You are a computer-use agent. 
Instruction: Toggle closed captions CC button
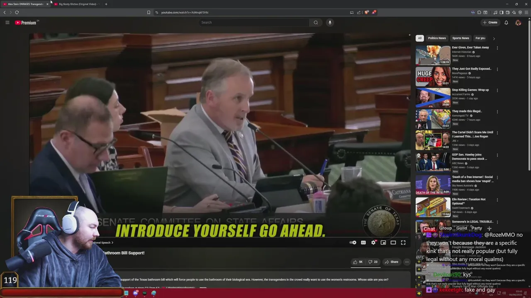click(363, 243)
